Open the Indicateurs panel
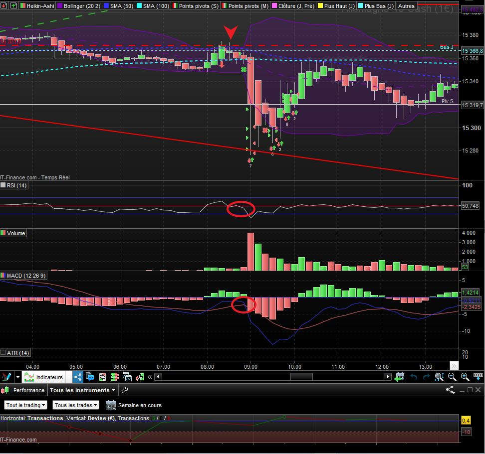The height and width of the screenshot is (454, 485). point(44,377)
